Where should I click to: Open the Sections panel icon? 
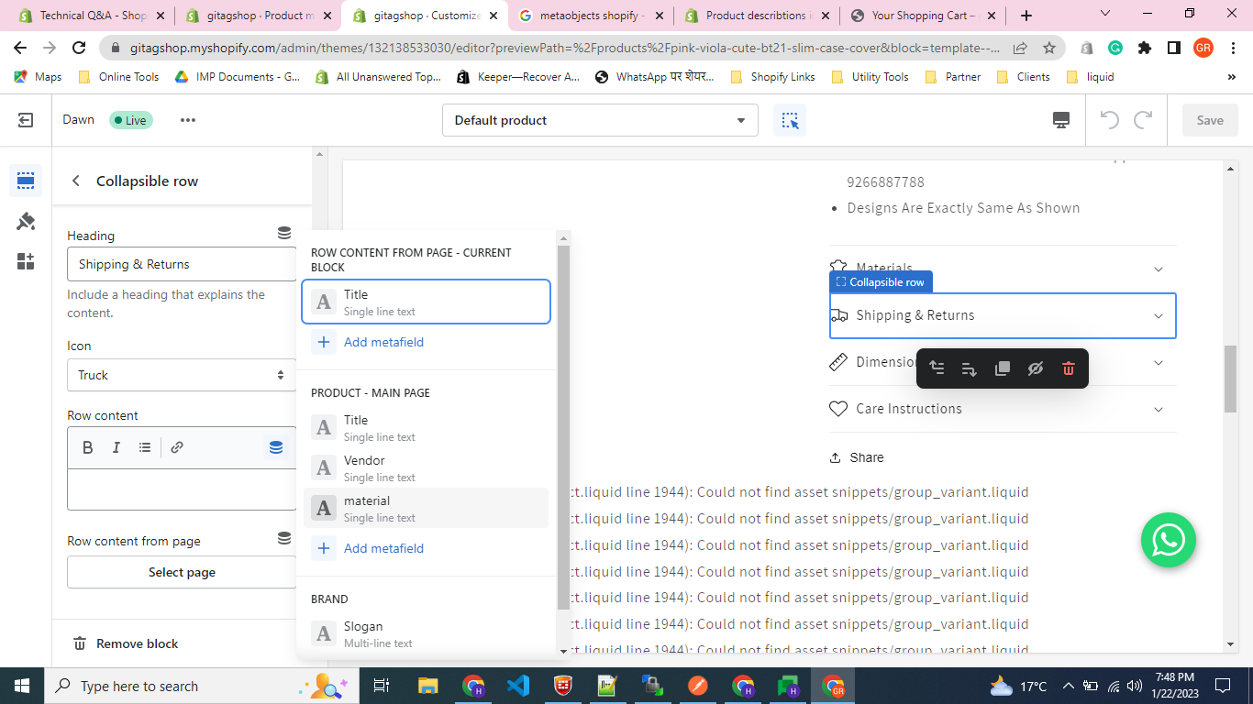click(x=26, y=181)
